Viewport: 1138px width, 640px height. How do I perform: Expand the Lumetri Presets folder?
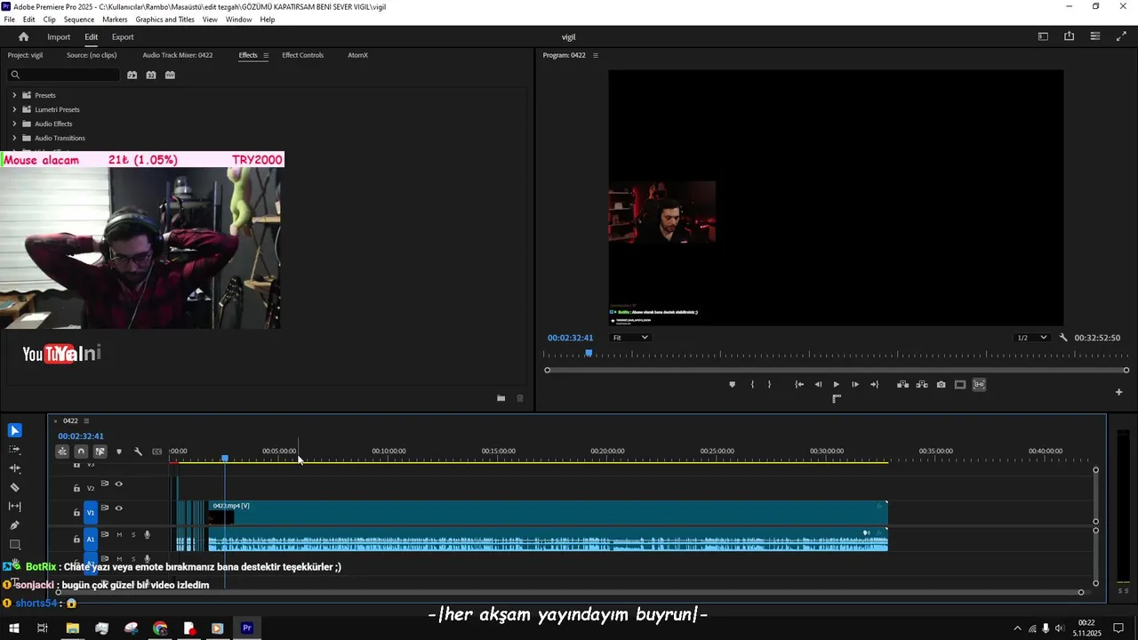pos(14,109)
